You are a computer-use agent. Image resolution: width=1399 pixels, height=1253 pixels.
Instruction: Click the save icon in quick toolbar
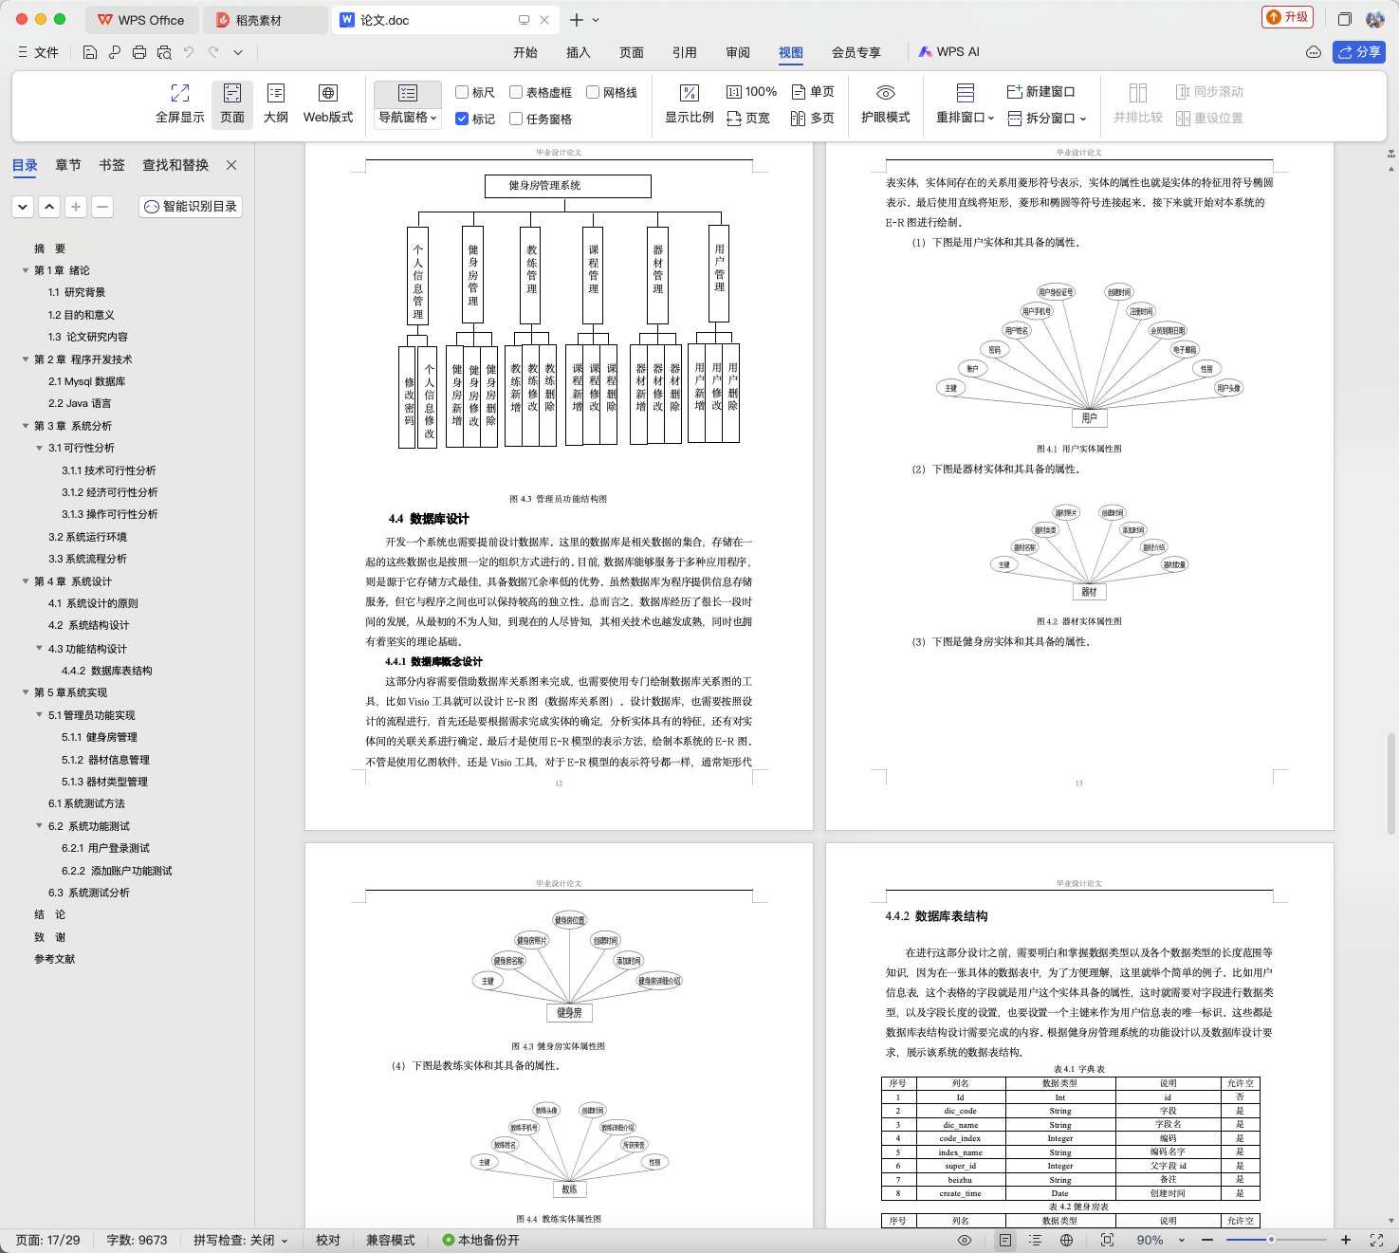(x=90, y=52)
